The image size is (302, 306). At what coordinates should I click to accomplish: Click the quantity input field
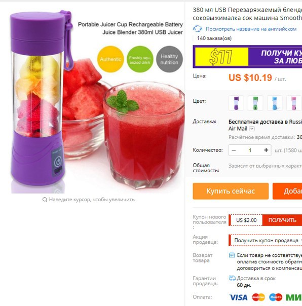250,150
